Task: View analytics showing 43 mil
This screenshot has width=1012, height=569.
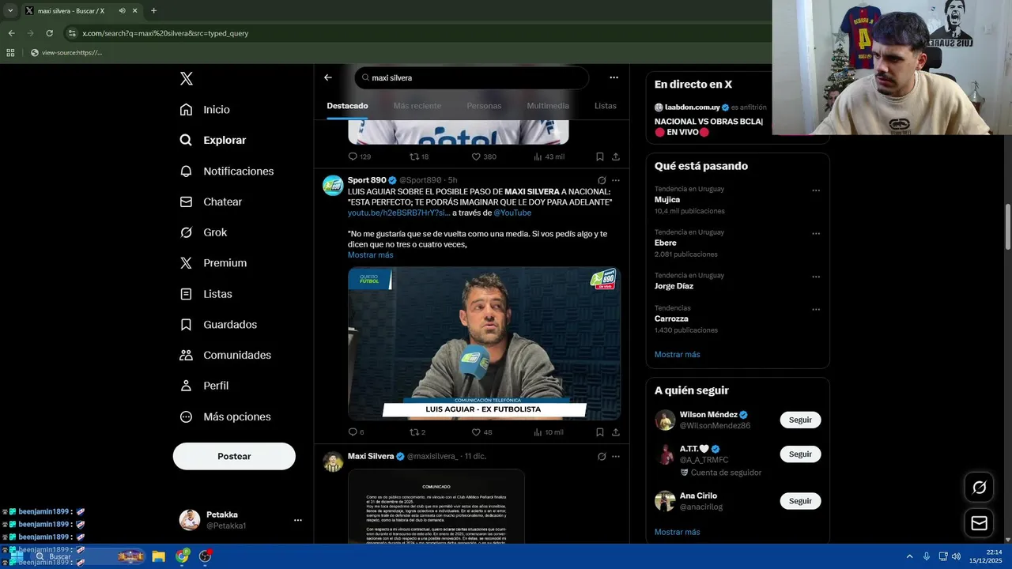Action: pos(549,156)
